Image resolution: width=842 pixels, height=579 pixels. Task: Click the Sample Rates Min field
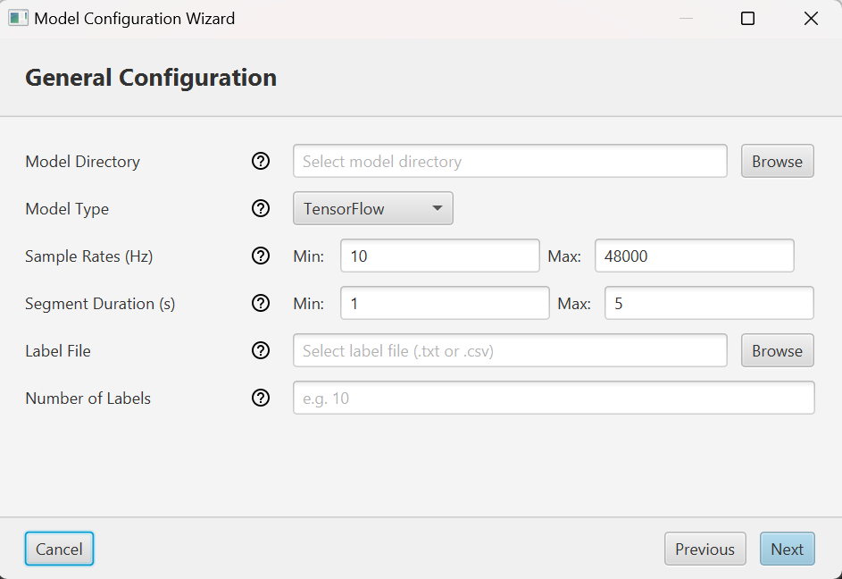439,256
